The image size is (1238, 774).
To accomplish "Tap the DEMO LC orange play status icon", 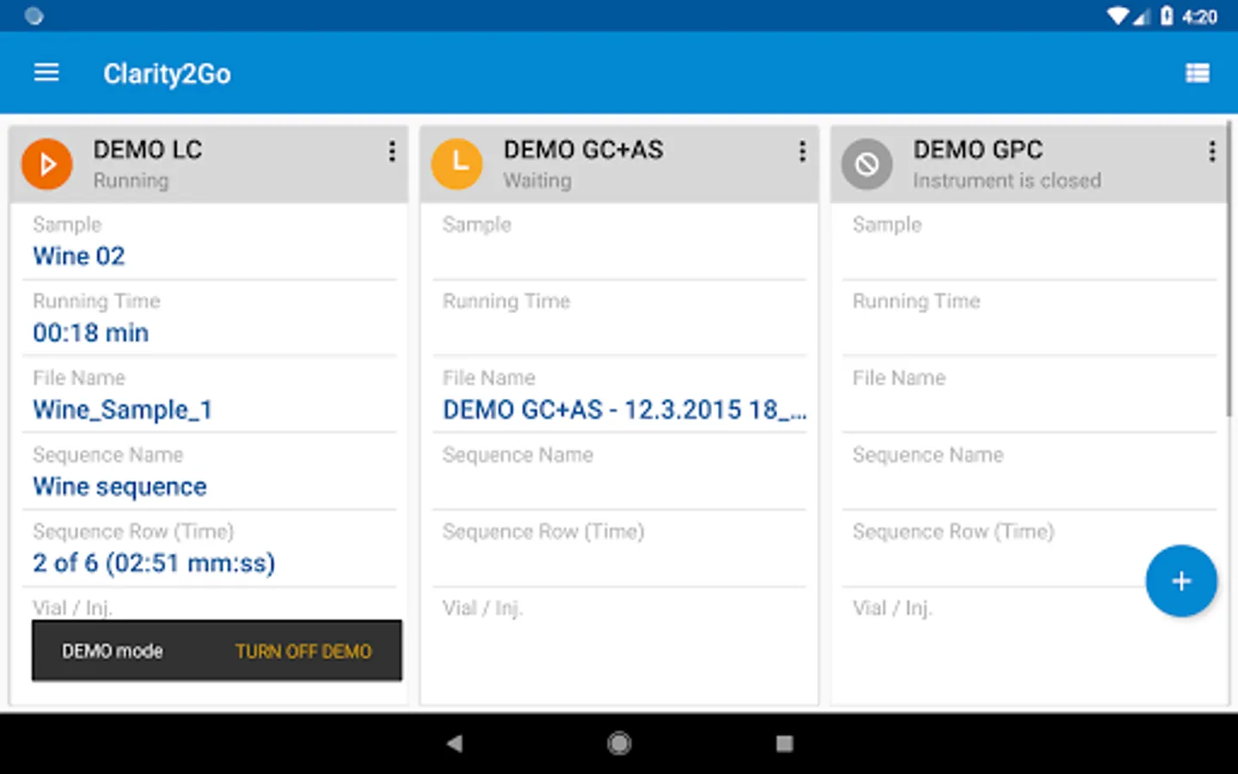I will 47,163.
